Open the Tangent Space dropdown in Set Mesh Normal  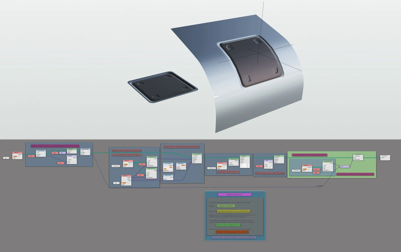coord(358,156)
